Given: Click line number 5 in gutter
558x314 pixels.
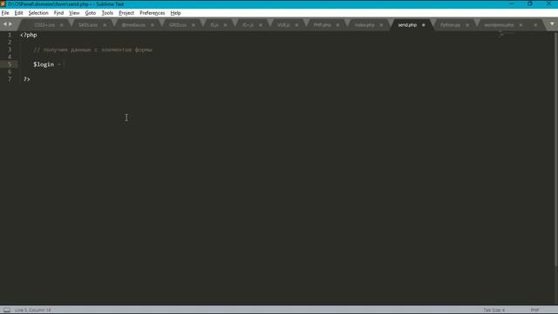Looking at the screenshot, I should coord(10,65).
